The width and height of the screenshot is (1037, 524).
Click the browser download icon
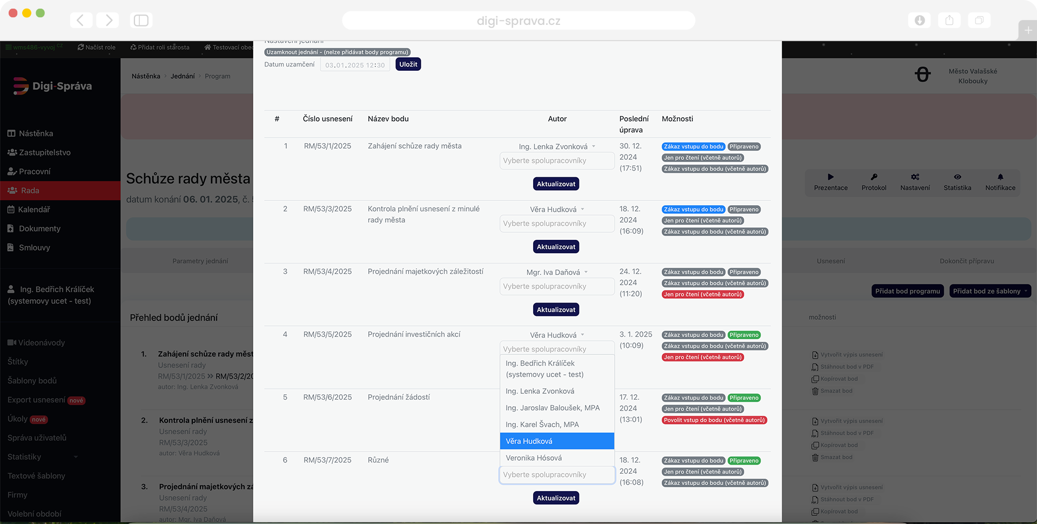coord(919,21)
